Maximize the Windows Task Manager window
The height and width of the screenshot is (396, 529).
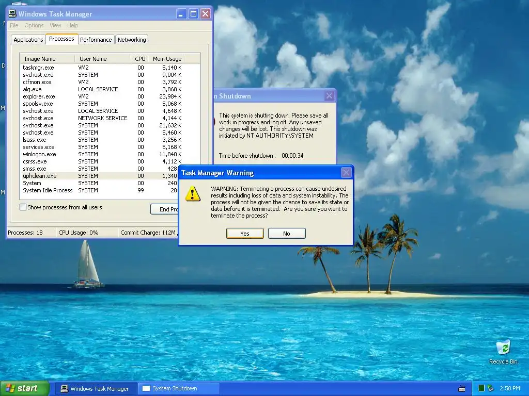[193, 14]
